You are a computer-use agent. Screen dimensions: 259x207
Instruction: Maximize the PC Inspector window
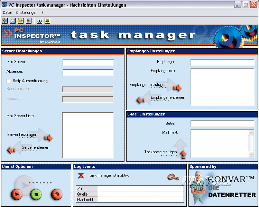point(246,5)
